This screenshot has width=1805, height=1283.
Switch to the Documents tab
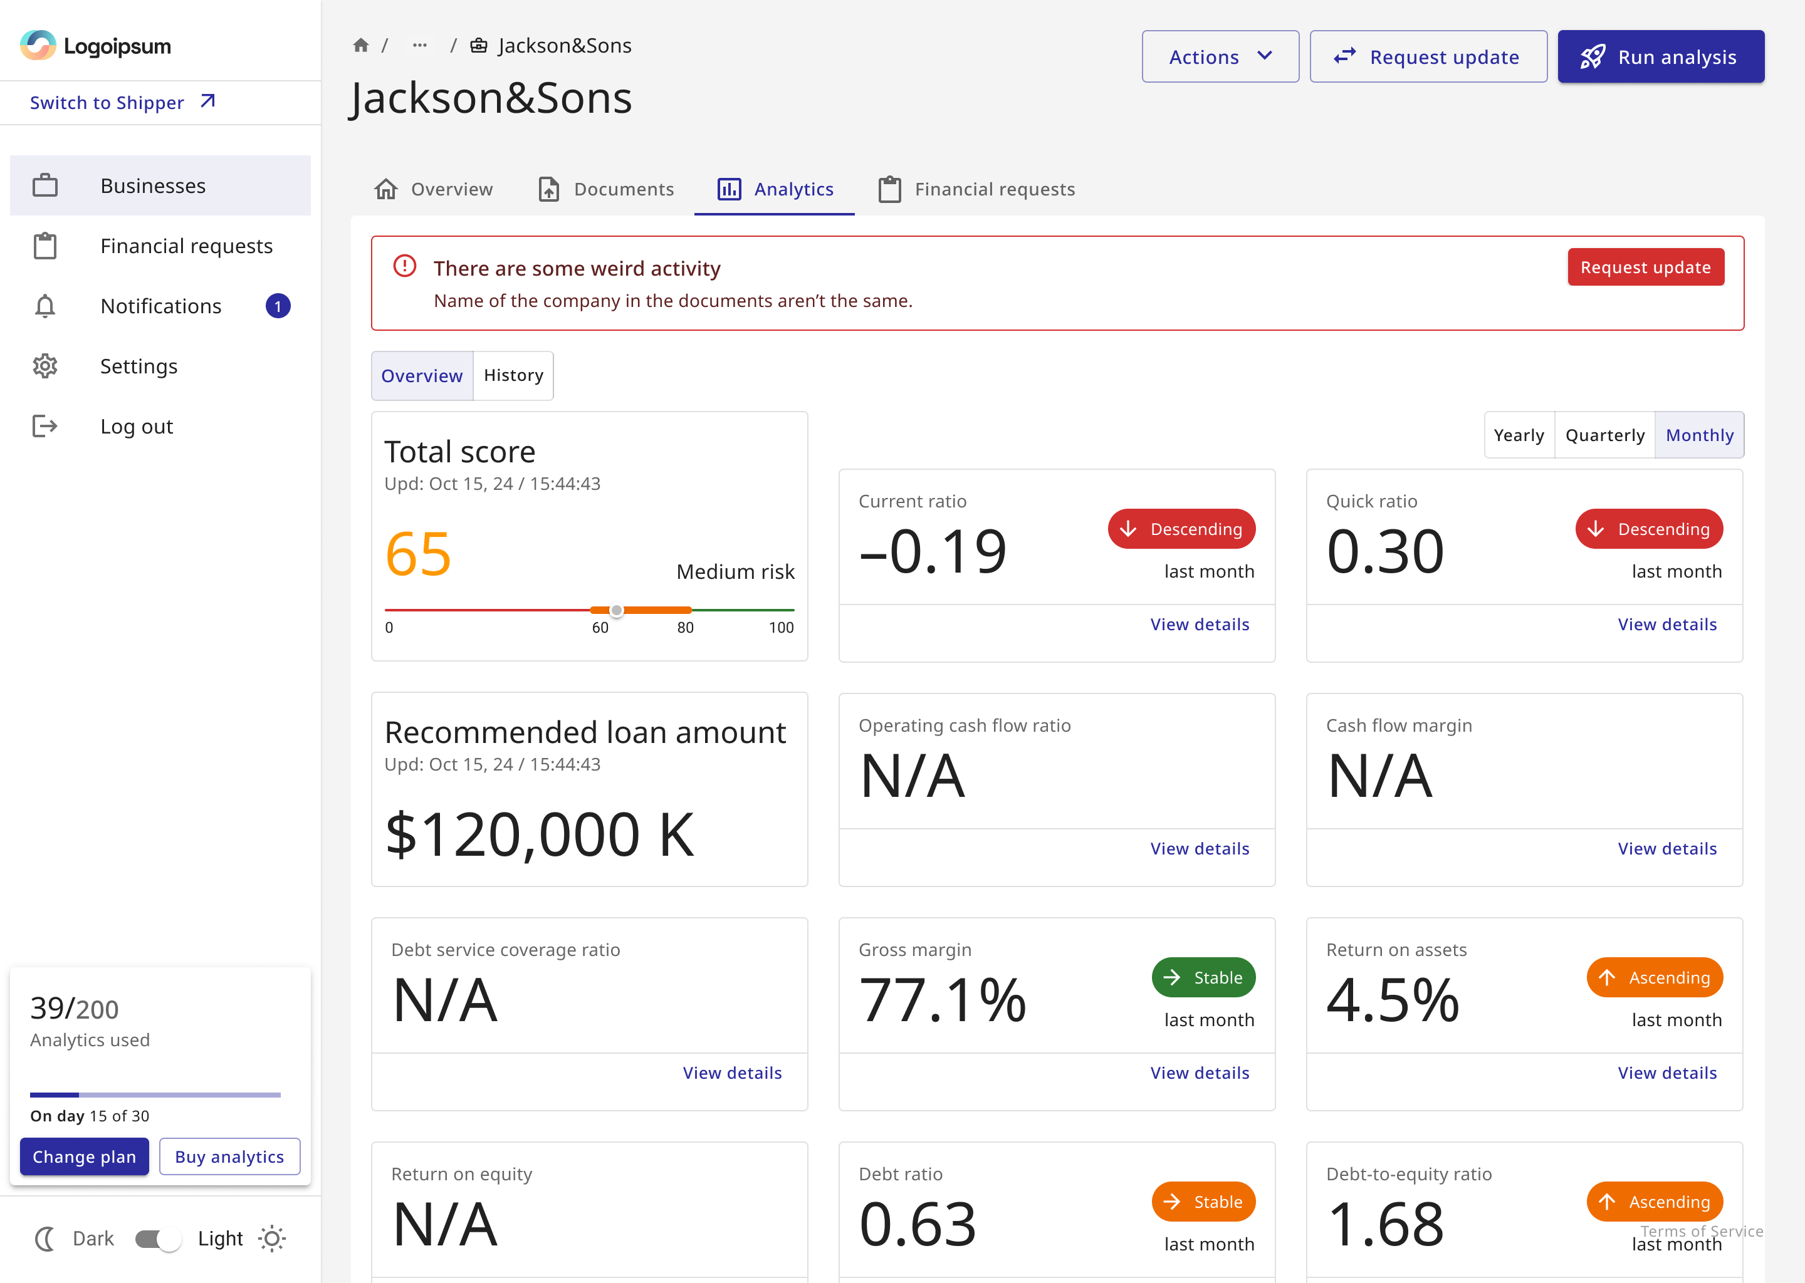pos(605,189)
